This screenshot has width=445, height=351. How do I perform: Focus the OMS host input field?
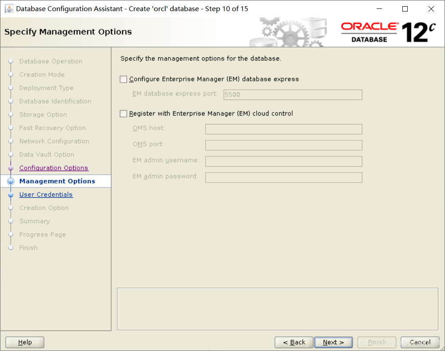[x=283, y=129]
